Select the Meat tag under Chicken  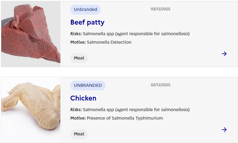(79, 134)
